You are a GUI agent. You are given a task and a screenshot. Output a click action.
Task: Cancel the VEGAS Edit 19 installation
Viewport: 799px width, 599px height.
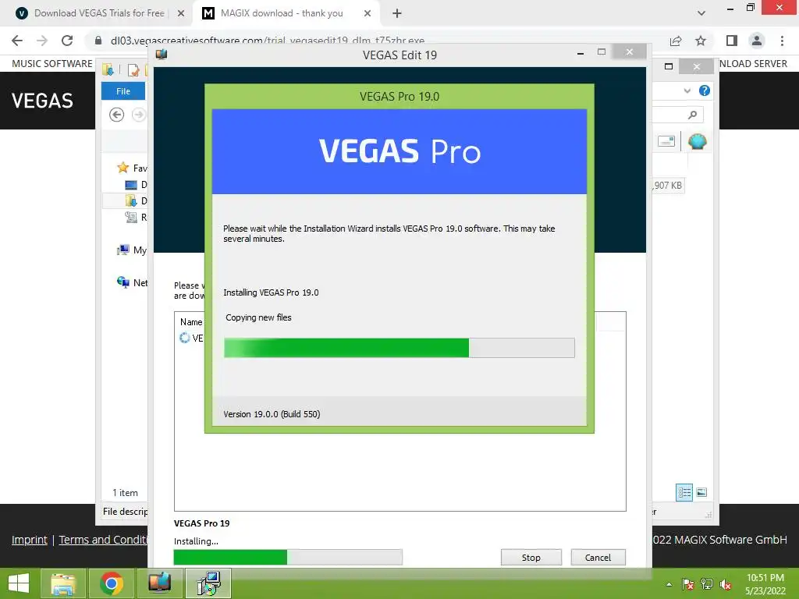(598, 557)
